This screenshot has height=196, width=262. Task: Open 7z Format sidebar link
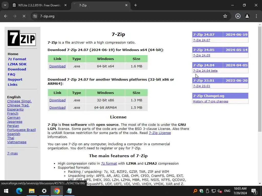[17, 59]
